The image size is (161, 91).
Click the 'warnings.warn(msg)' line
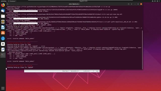16,52
